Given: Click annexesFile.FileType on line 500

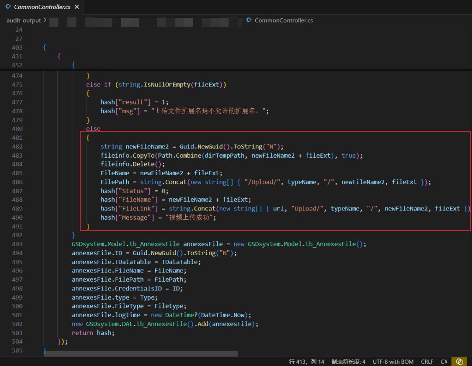Looking at the screenshot, I should coord(108,306).
